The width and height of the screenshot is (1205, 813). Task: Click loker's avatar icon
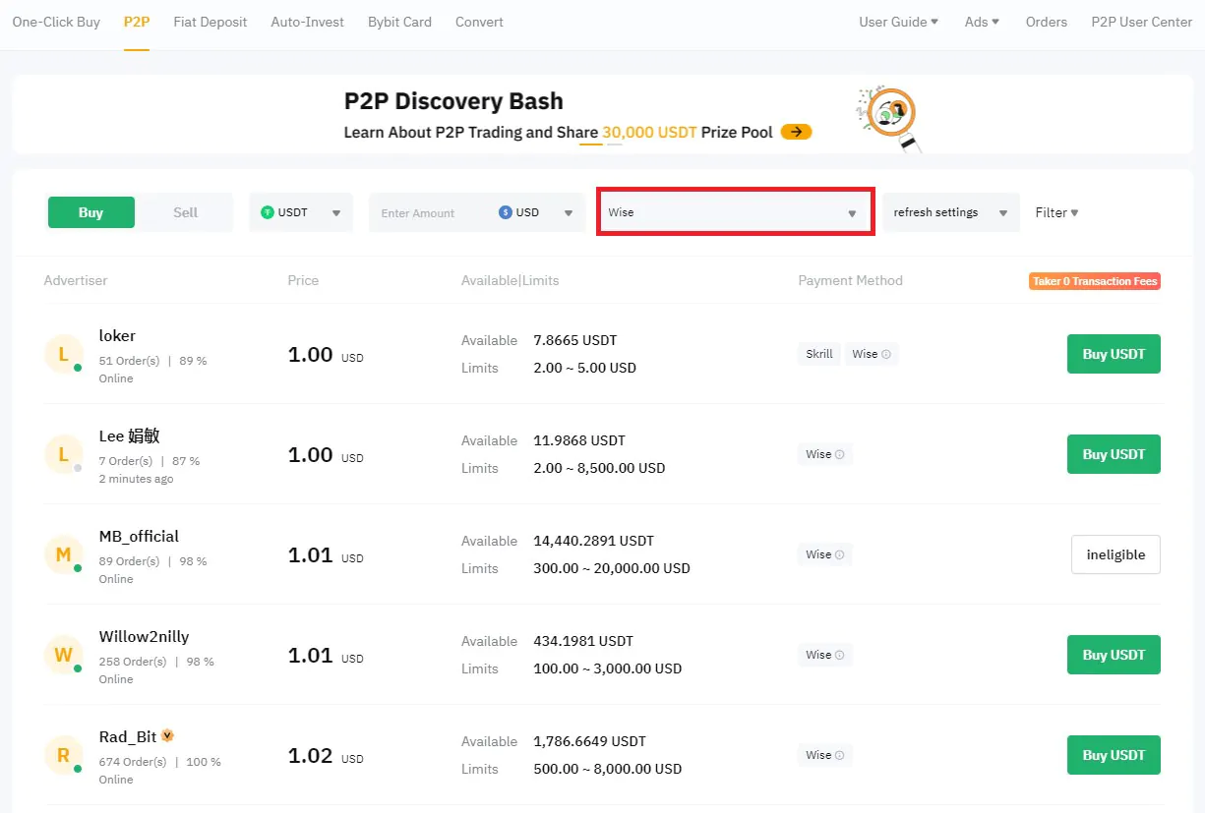pyautogui.click(x=63, y=354)
